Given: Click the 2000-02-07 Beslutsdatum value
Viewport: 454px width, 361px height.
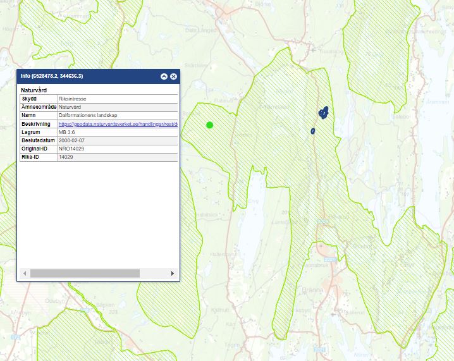Looking at the screenshot, I should 71,141.
